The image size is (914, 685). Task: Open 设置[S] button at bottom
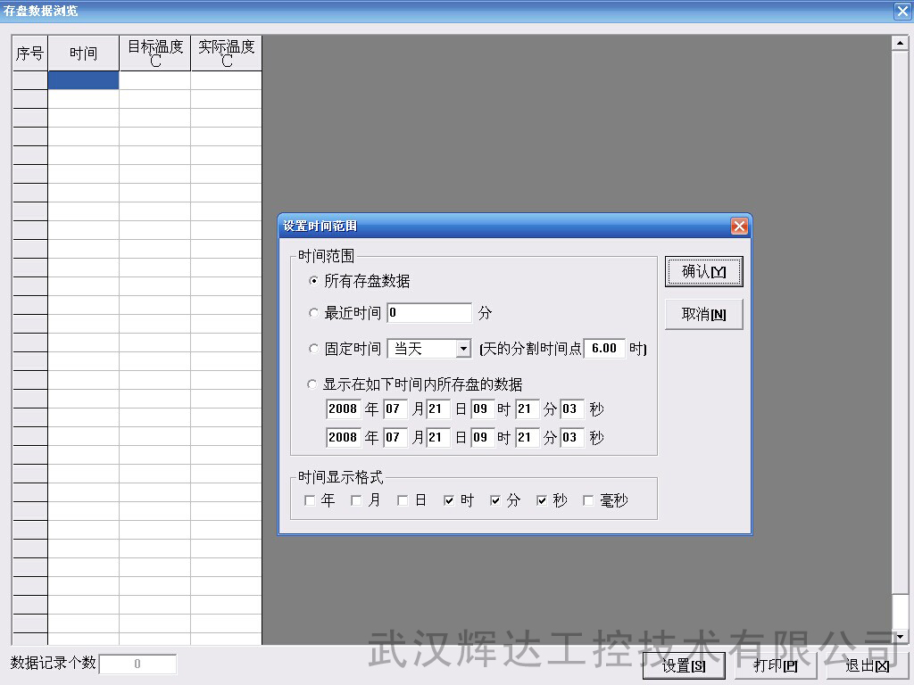(x=684, y=665)
